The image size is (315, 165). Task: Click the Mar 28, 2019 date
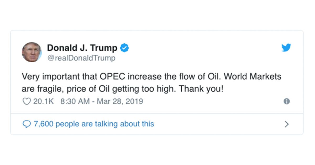tap(120, 101)
